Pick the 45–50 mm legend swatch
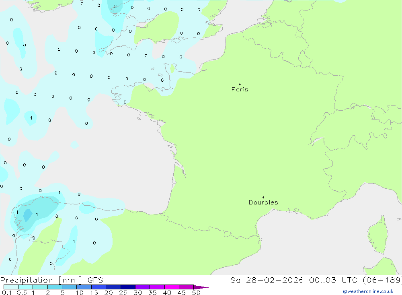The height and width of the screenshot is (295, 402). click(187, 287)
